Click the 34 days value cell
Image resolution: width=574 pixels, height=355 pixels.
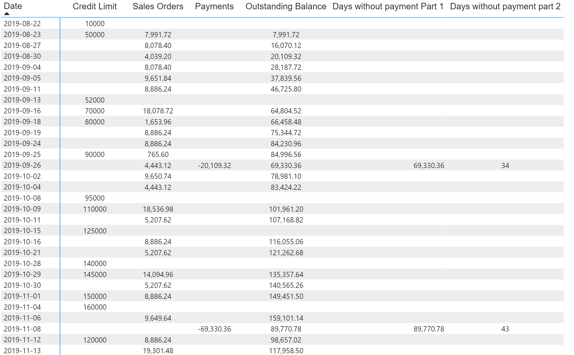(505, 165)
